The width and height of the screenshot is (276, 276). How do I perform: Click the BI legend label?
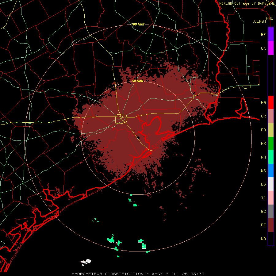click(263, 225)
